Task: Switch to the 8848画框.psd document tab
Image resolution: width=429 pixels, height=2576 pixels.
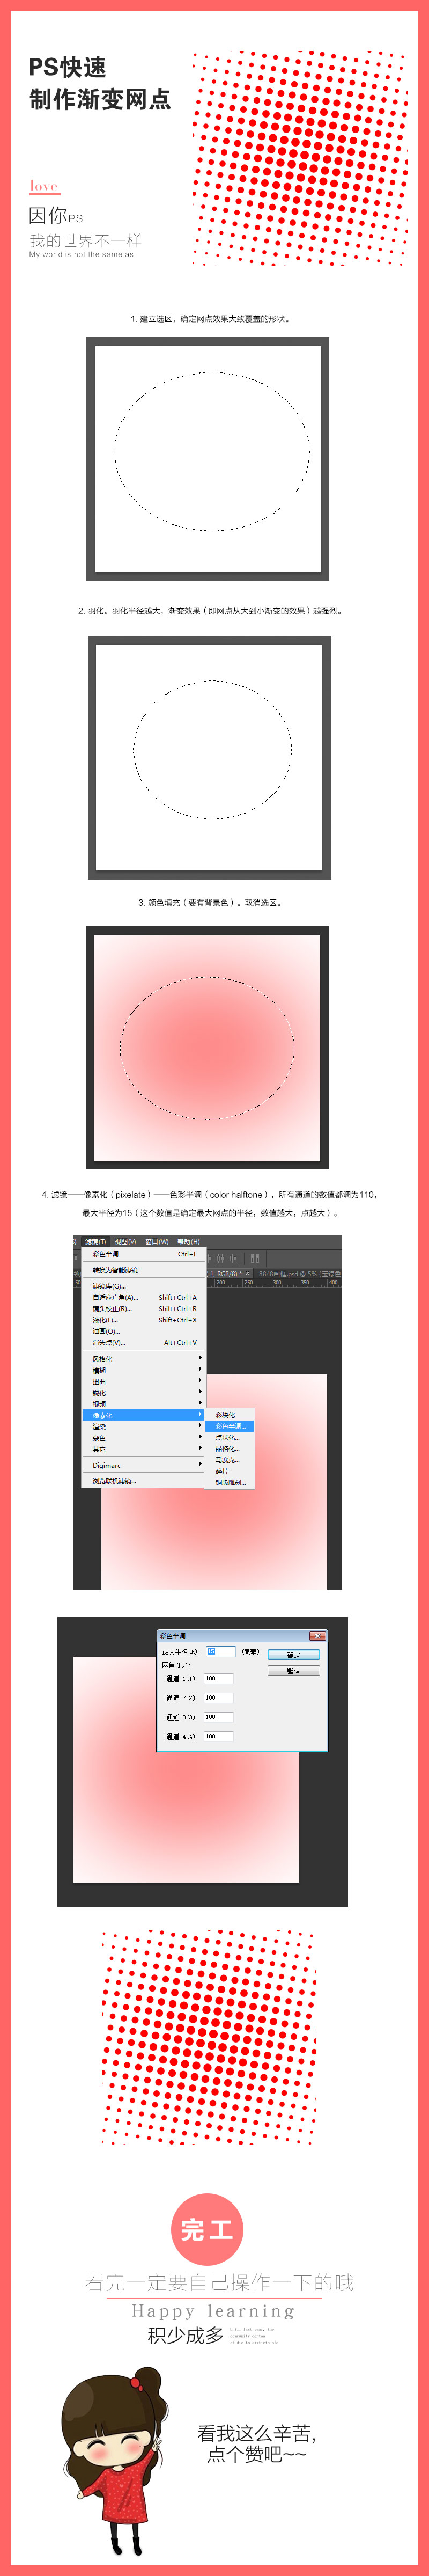Action: click(298, 1274)
